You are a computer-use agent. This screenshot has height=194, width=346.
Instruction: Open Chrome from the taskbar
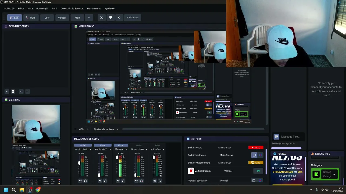pyautogui.click(x=38, y=190)
